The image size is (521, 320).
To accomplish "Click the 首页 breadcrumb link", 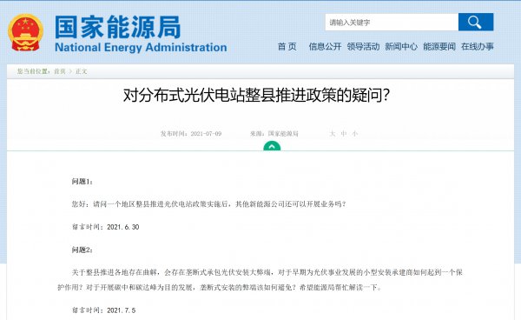I will pos(60,71).
